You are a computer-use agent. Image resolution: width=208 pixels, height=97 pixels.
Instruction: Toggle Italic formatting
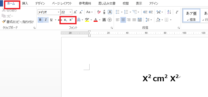pyautogui.click(x=46, y=20)
